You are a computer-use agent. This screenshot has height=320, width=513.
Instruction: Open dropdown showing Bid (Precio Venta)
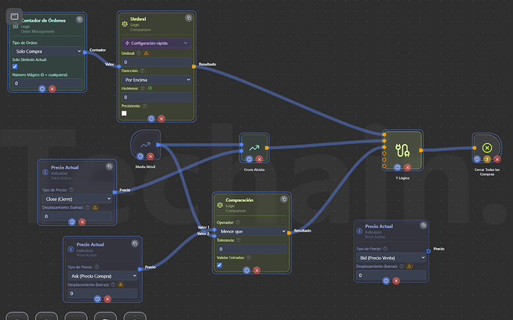pos(390,257)
